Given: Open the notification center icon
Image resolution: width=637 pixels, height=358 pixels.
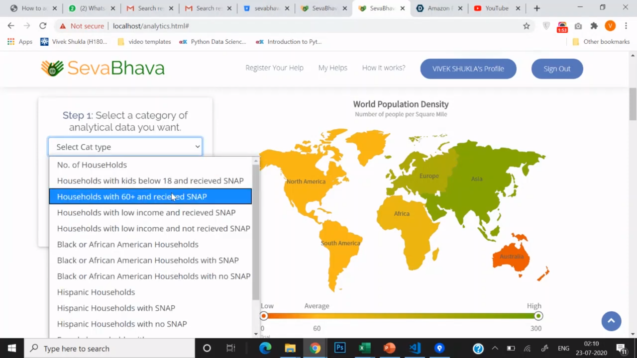Looking at the screenshot, I should [x=622, y=348].
